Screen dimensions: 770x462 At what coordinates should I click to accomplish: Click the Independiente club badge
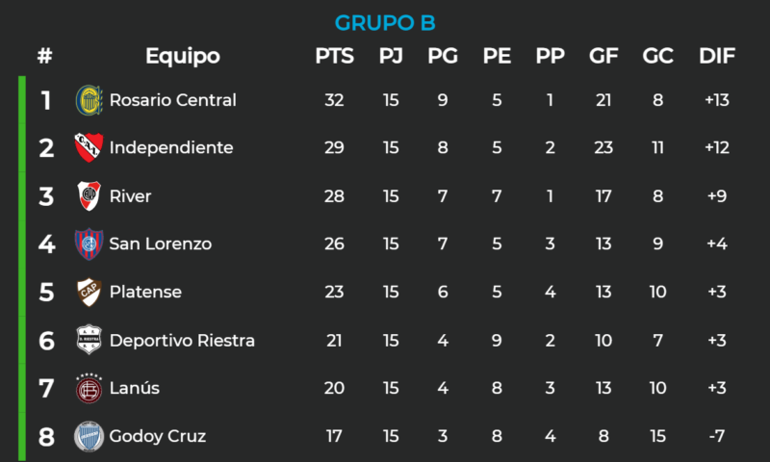coord(89,147)
